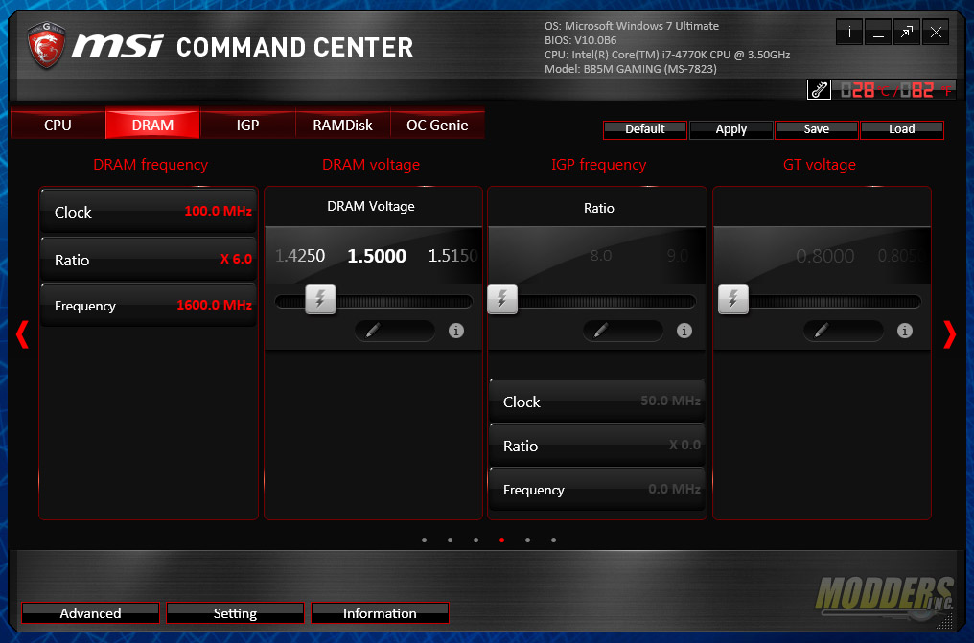Jump to the third page dot
Image resolution: width=974 pixels, height=643 pixels.
pos(475,540)
